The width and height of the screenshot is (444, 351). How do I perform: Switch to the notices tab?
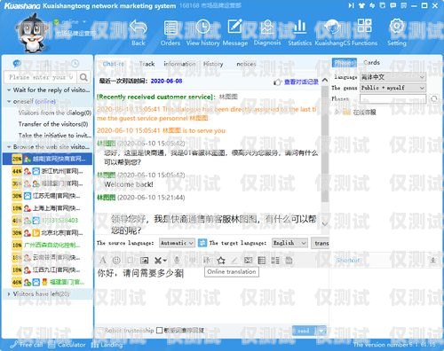(x=246, y=64)
